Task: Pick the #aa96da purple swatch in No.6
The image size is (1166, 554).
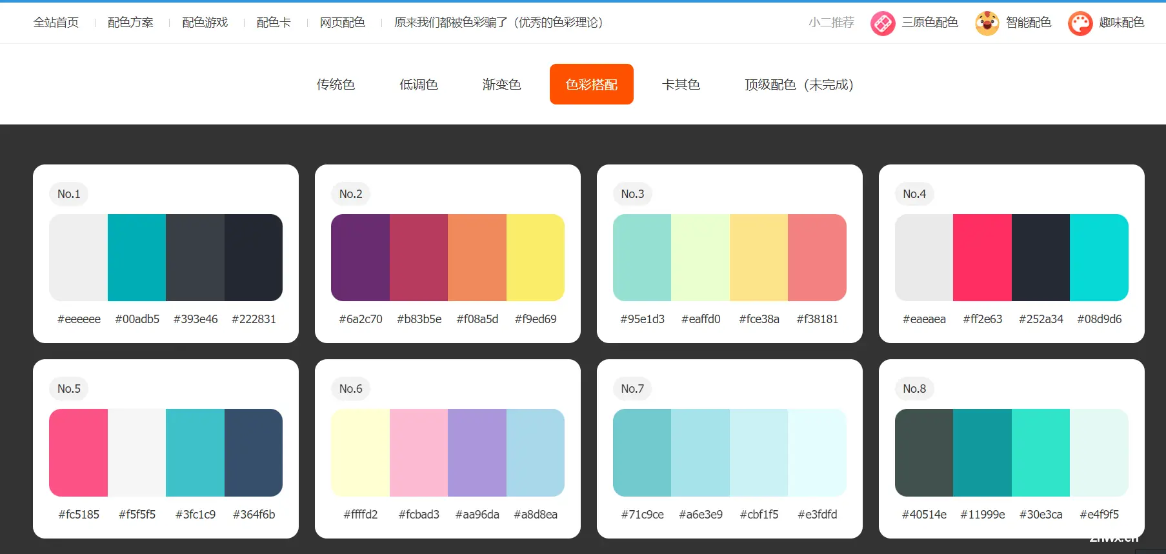Action: tap(477, 453)
